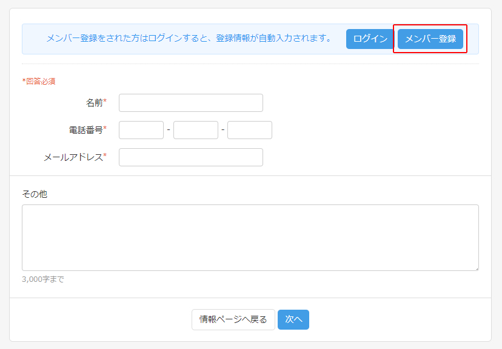Grab the その他 textarea resize handle

(476, 268)
